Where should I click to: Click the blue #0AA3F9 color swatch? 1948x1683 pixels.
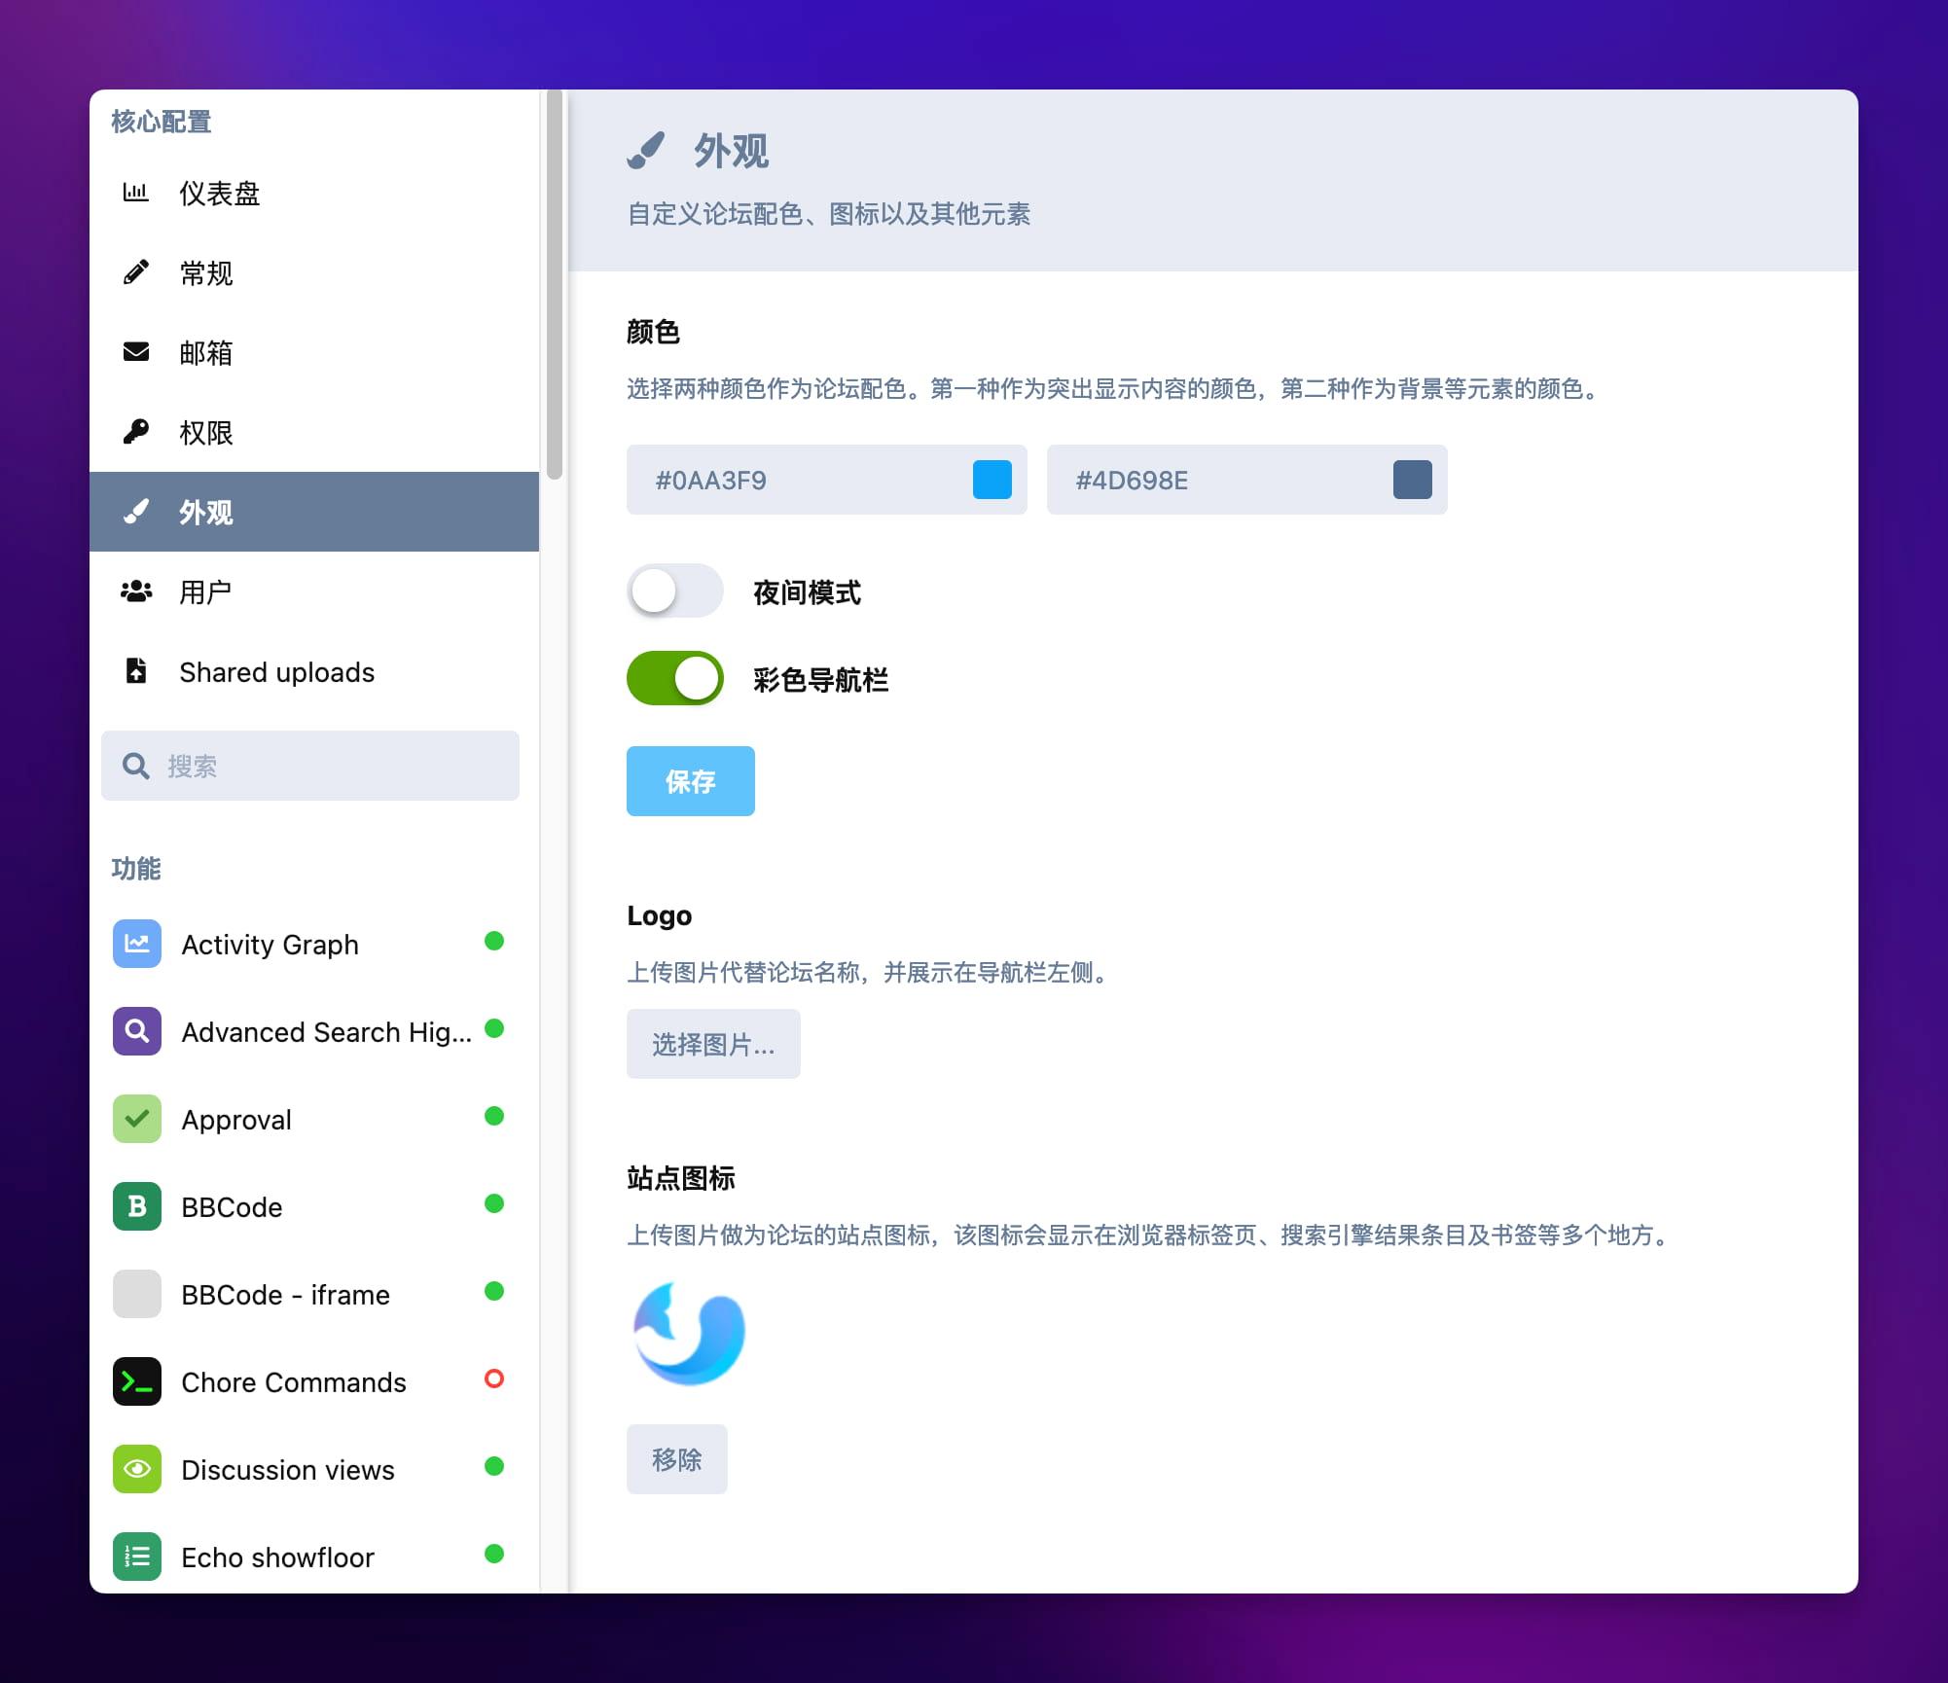pyautogui.click(x=992, y=480)
